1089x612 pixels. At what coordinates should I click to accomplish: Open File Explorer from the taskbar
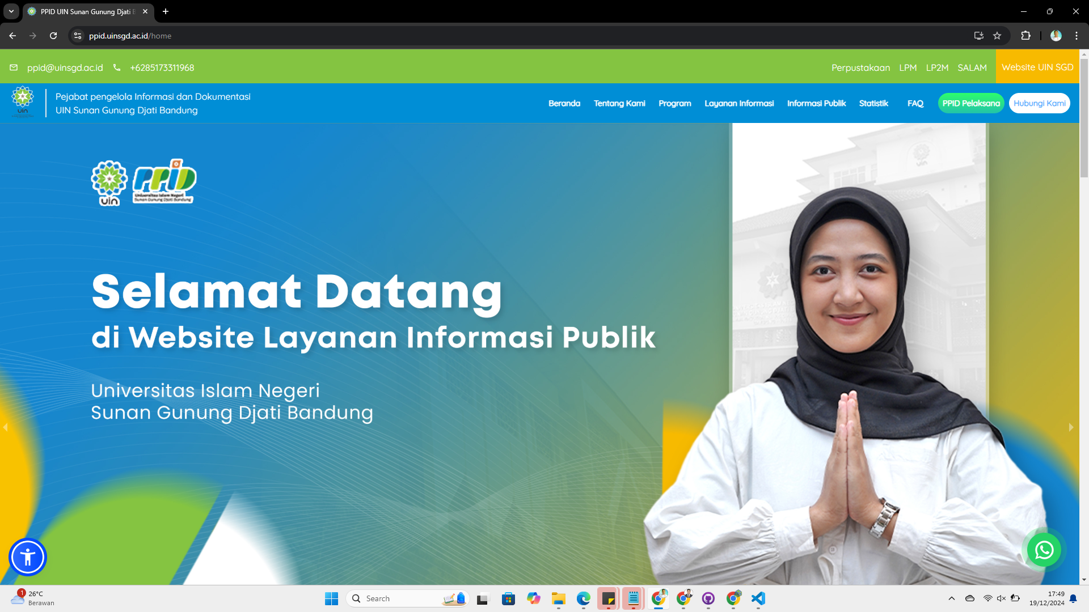pyautogui.click(x=559, y=598)
